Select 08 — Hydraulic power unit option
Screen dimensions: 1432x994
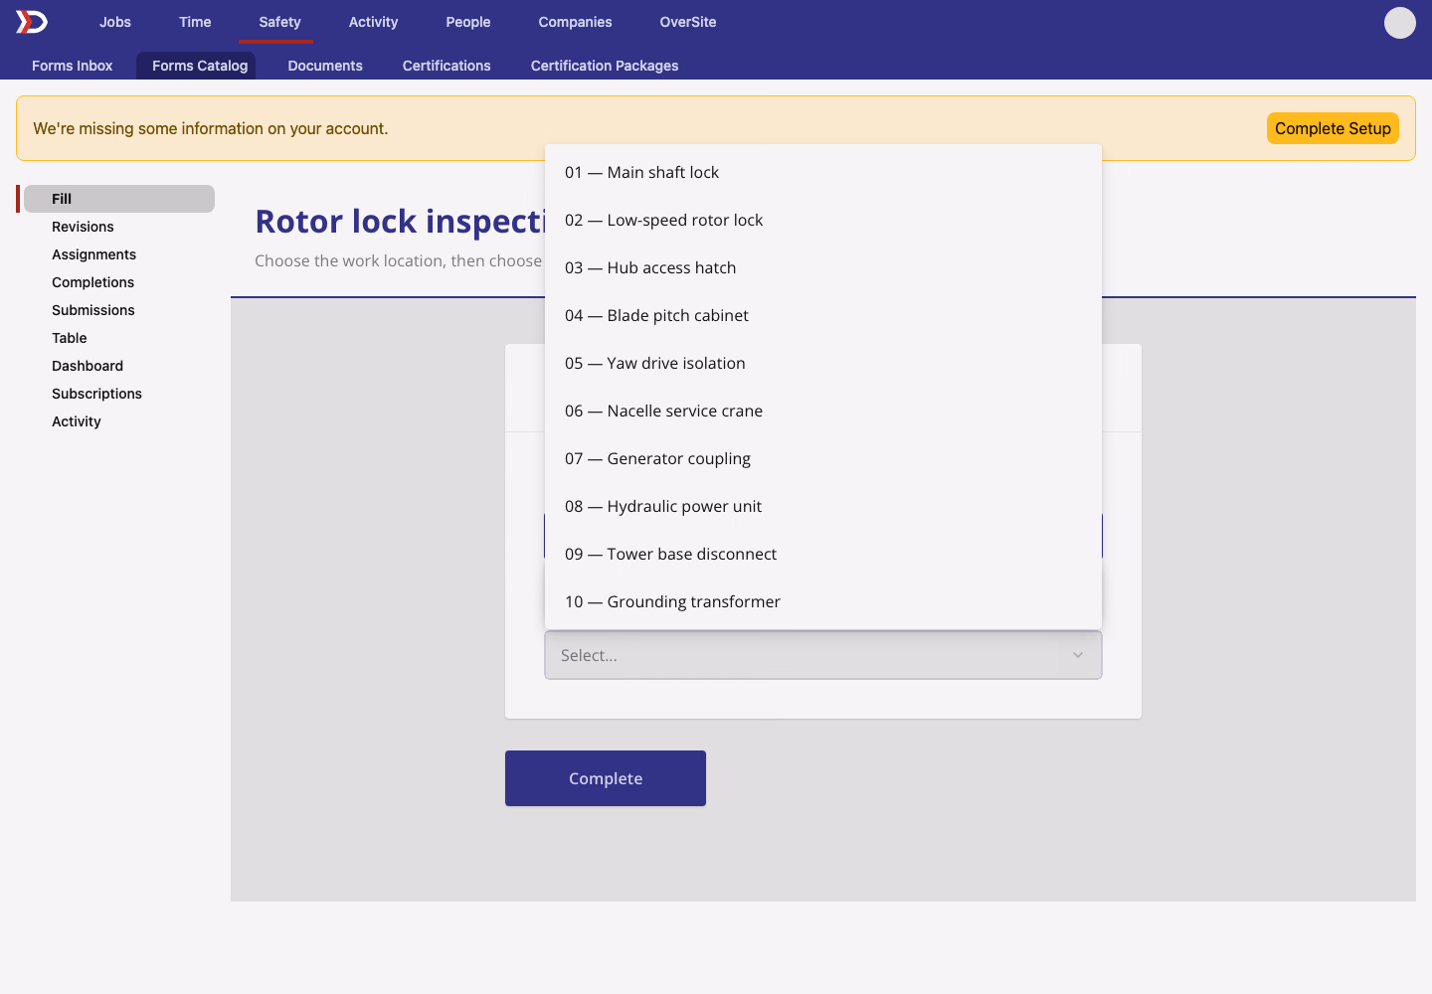point(823,506)
